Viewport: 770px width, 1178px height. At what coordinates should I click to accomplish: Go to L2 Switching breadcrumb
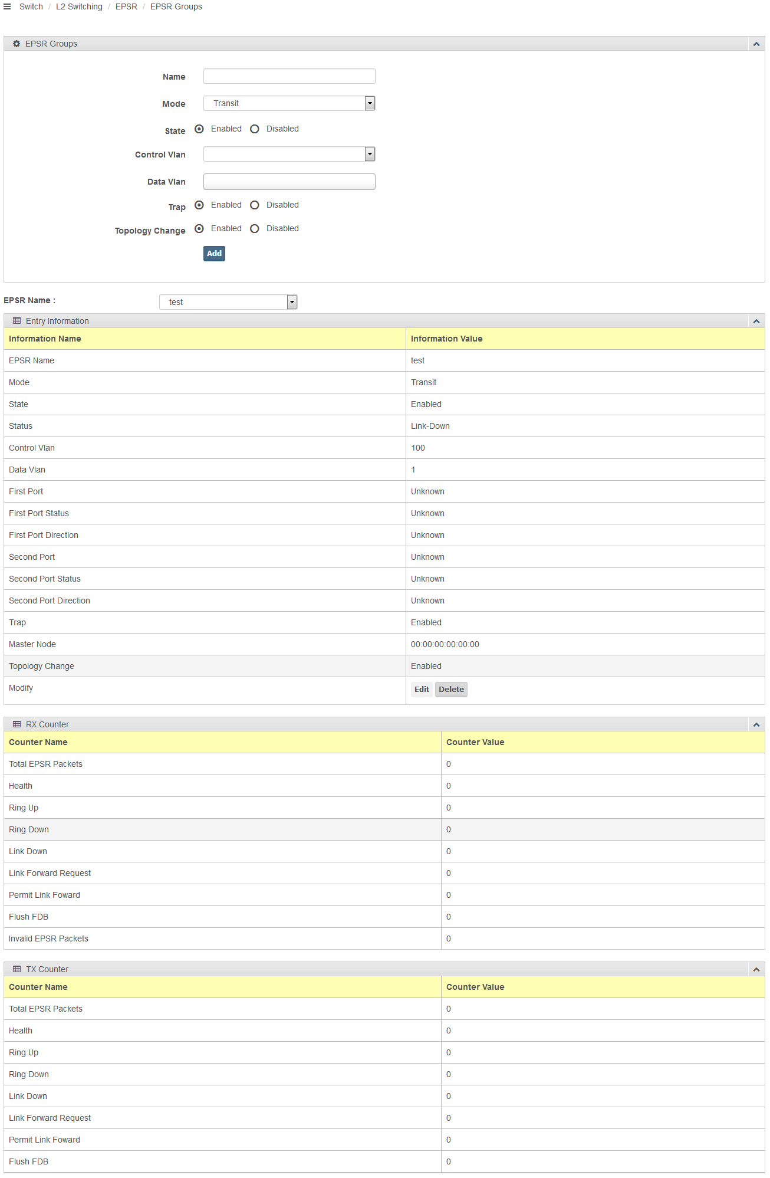[79, 6]
